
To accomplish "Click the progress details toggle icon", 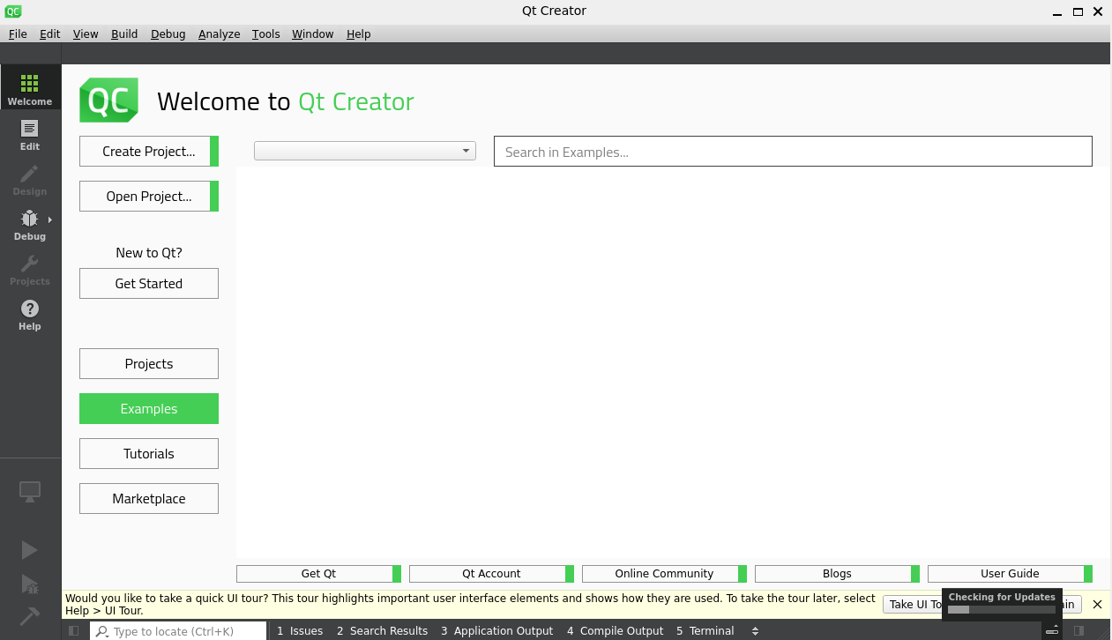I will click(x=1052, y=630).
